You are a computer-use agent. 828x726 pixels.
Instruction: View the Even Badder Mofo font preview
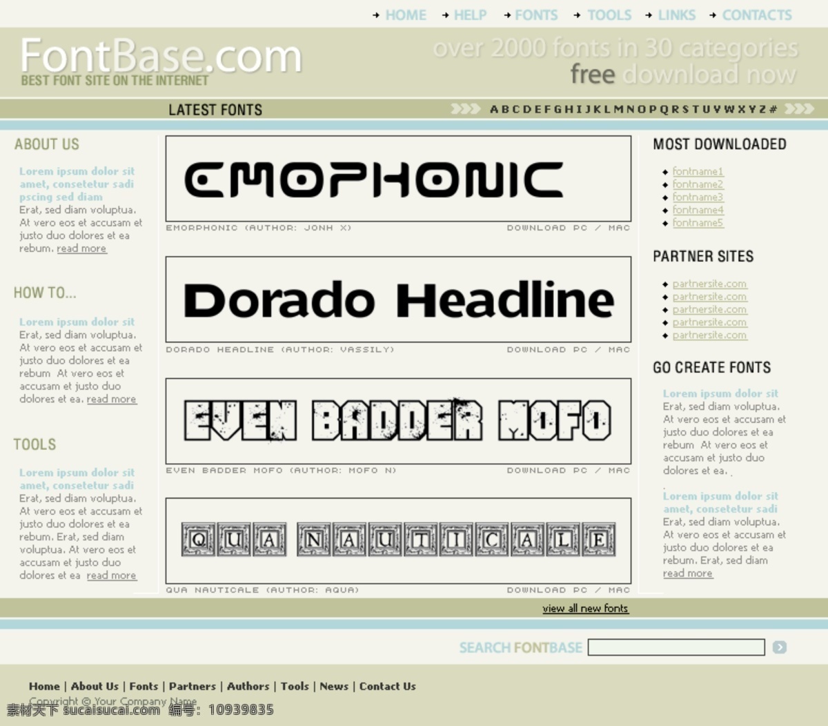398,421
